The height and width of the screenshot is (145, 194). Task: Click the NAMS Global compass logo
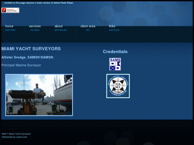point(118,86)
